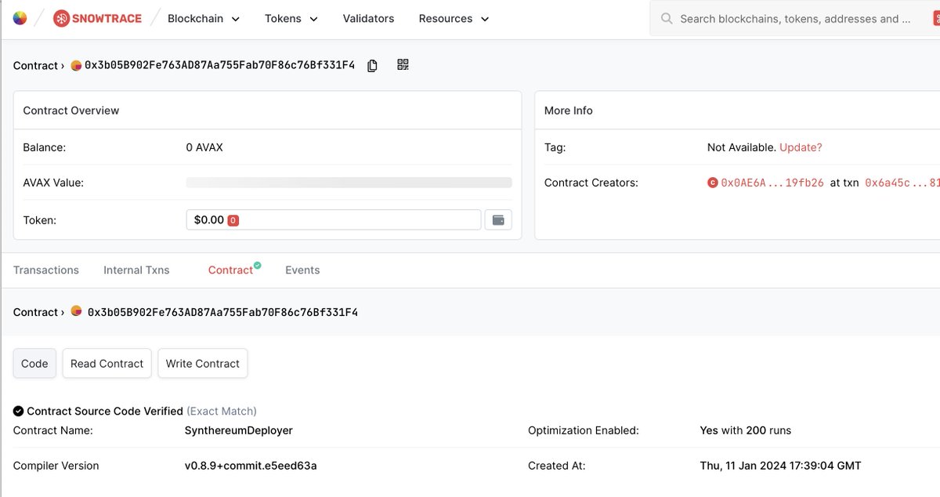Open the Internal Txns tab
940x497 pixels.
[136, 270]
